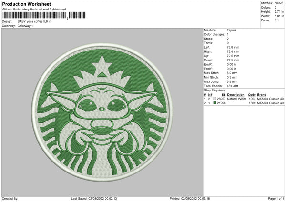Click the 'Max Jump:' value '6.9 mm'
Image resolution: width=286 pixels, height=202 pixels.
(x=232, y=82)
